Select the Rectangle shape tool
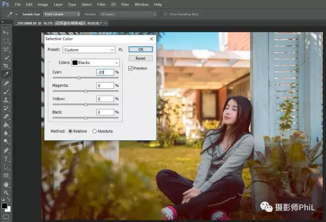The height and width of the screenshot is (222, 326). click(6, 176)
